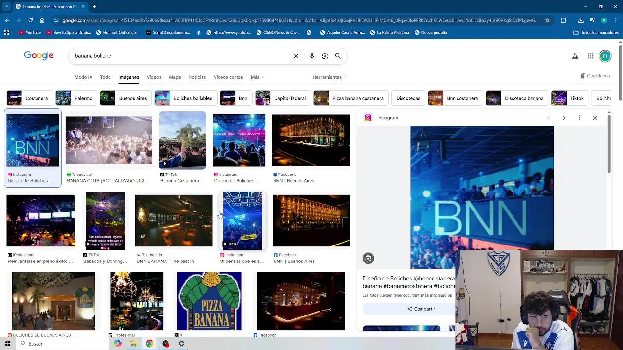The width and height of the screenshot is (623, 350).
Task: Show next image in preview panel
Action: click(x=564, y=118)
